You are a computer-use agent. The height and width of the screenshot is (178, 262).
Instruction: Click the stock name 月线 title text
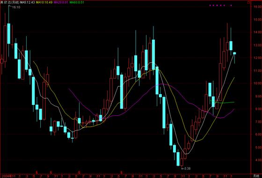pyautogui.click(x=10, y=2)
